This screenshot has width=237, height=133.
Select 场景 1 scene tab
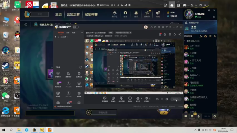click(74, 33)
